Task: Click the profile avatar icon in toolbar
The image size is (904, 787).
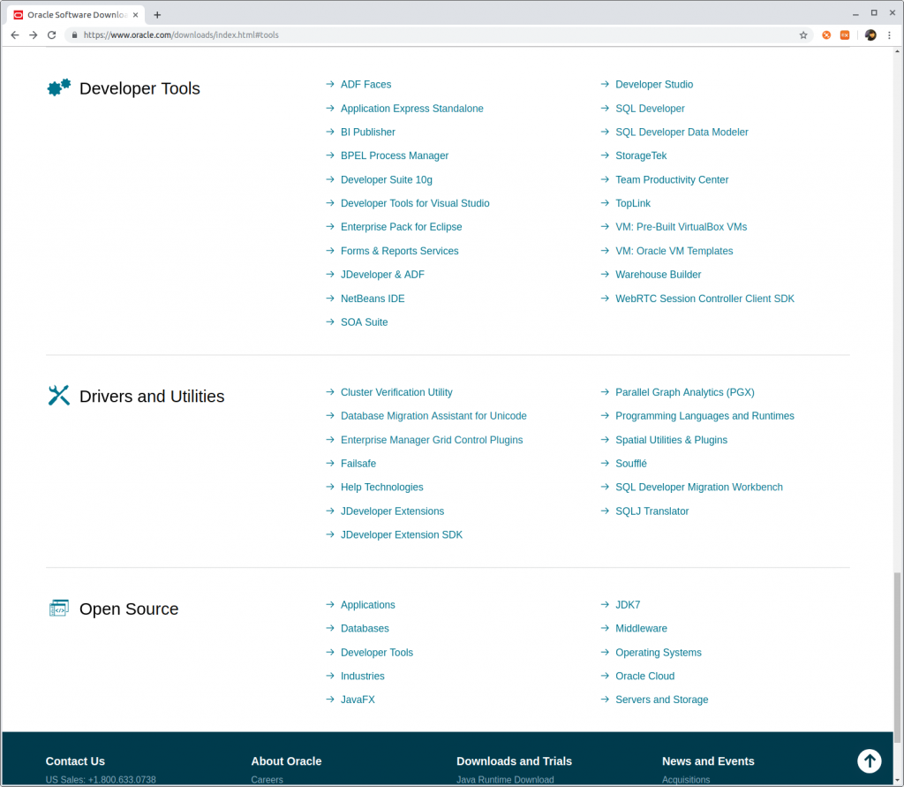Action: [870, 35]
